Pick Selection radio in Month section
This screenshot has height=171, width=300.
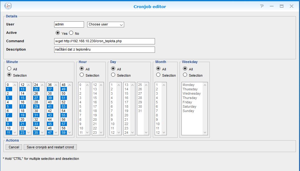[x=158, y=75]
